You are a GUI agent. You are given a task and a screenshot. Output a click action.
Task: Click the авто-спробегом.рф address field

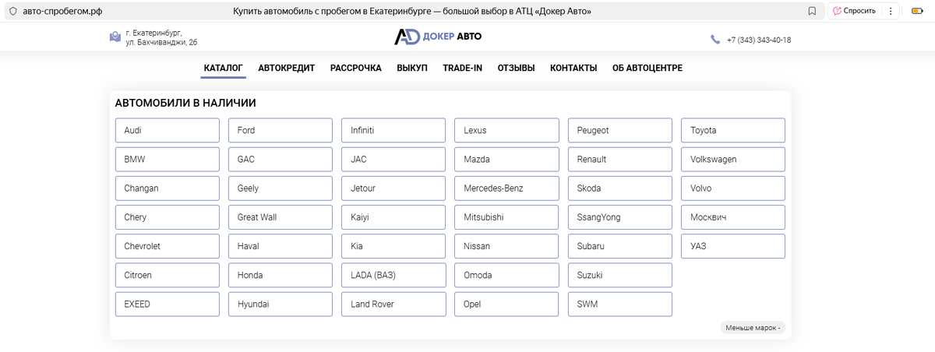pos(63,11)
